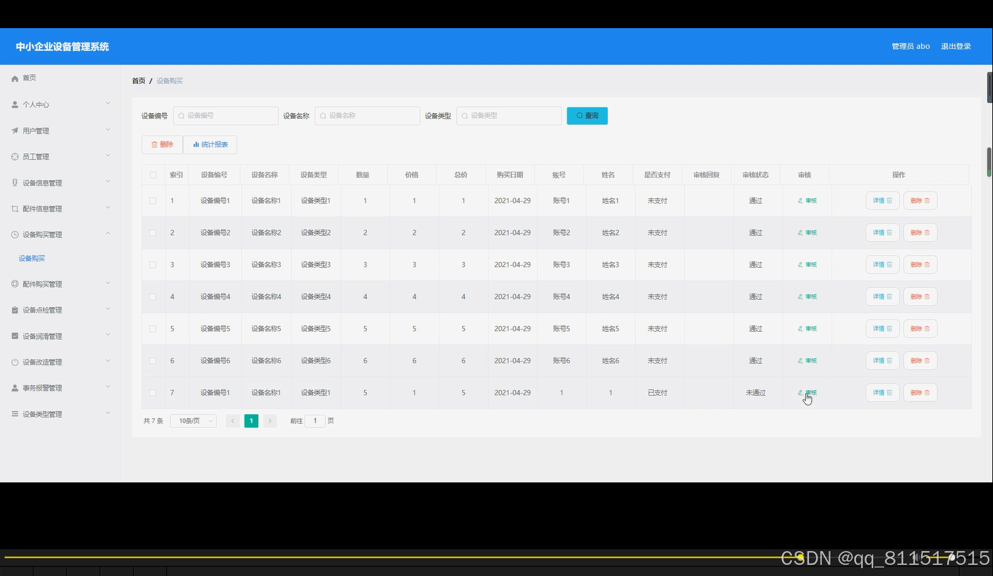Delete row 设备编号6 with its 删除 button
The width and height of the screenshot is (993, 576).
click(x=920, y=361)
